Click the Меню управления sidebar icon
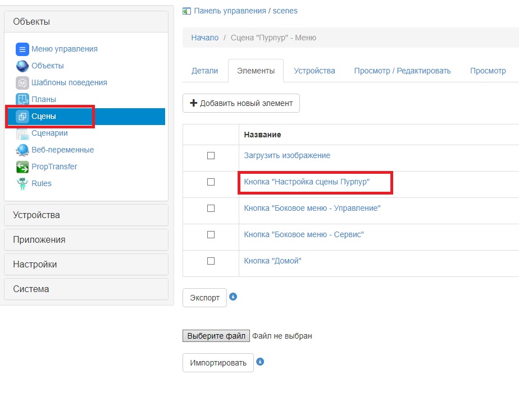The height and width of the screenshot is (393, 519). point(22,49)
